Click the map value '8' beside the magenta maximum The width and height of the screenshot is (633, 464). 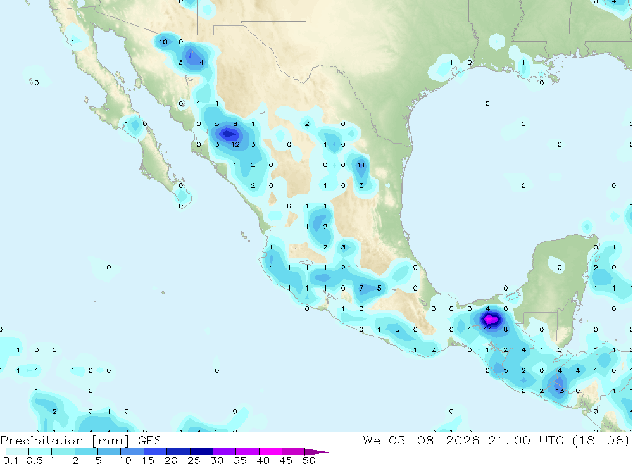pos(505,329)
